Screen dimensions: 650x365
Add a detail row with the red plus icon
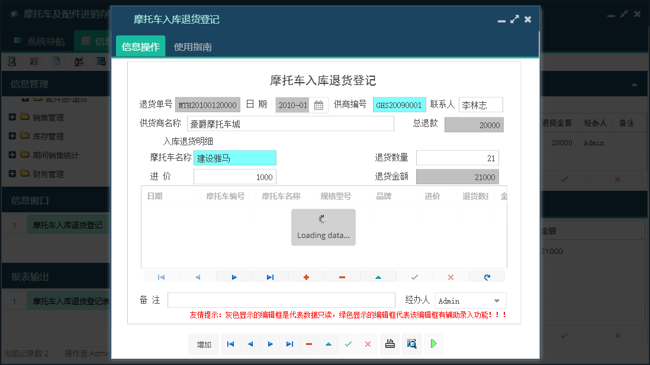[x=307, y=276]
